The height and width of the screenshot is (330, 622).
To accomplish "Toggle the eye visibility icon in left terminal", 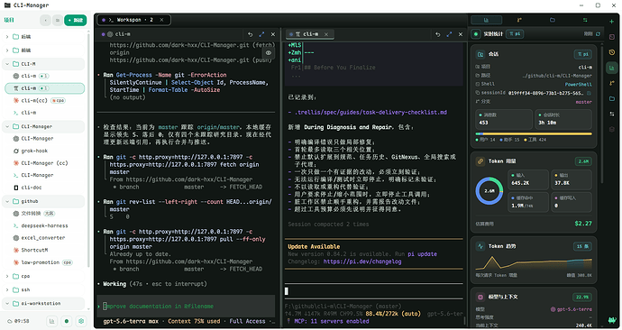I will pyautogui.click(x=269, y=53).
